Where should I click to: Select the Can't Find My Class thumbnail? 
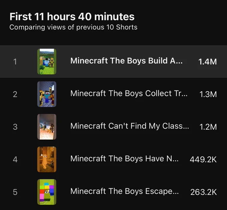pyautogui.click(x=47, y=127)
